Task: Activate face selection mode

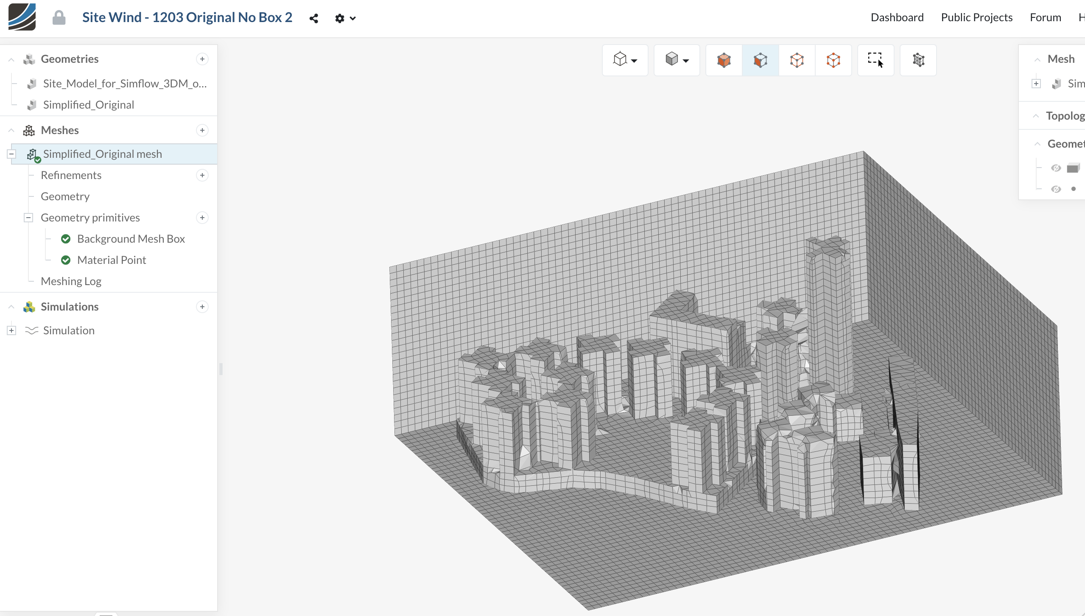Action: (760, 60)
